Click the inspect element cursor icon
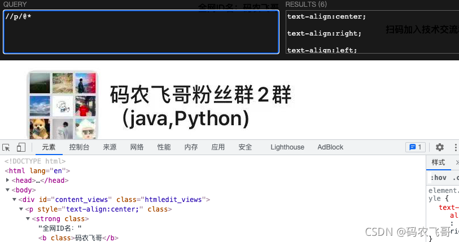 coord(6,147)
